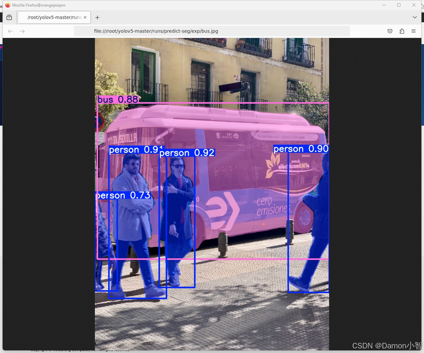Click the "person 0.91" detection label
Viewport: 424px width, 353px height.
point(136,150)
